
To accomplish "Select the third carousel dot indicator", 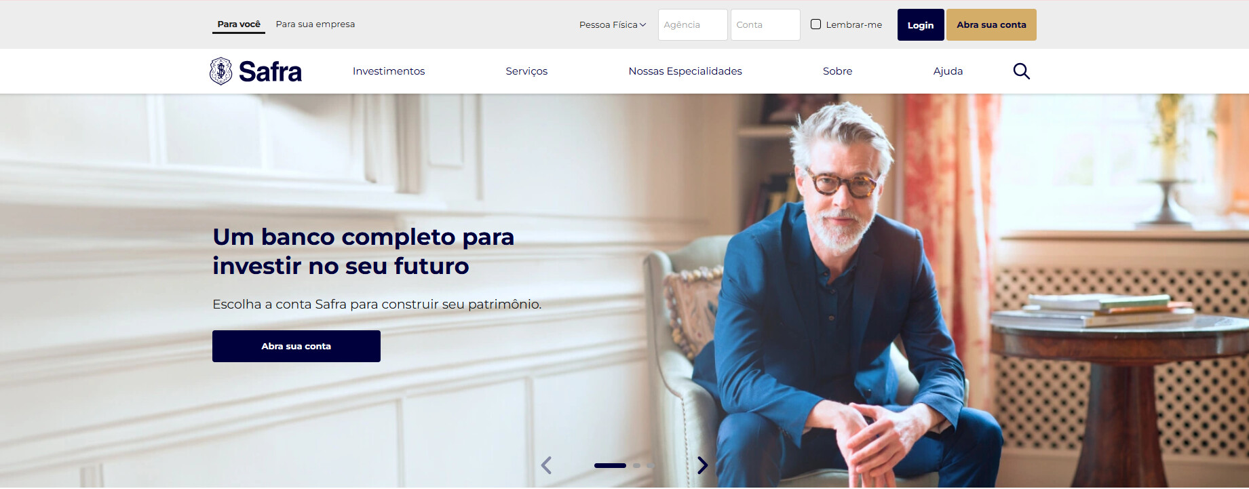I will click(x=650, y=465).
